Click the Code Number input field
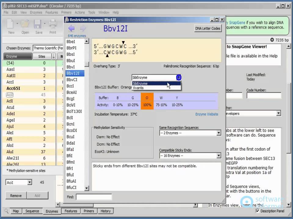 (264, 96)
